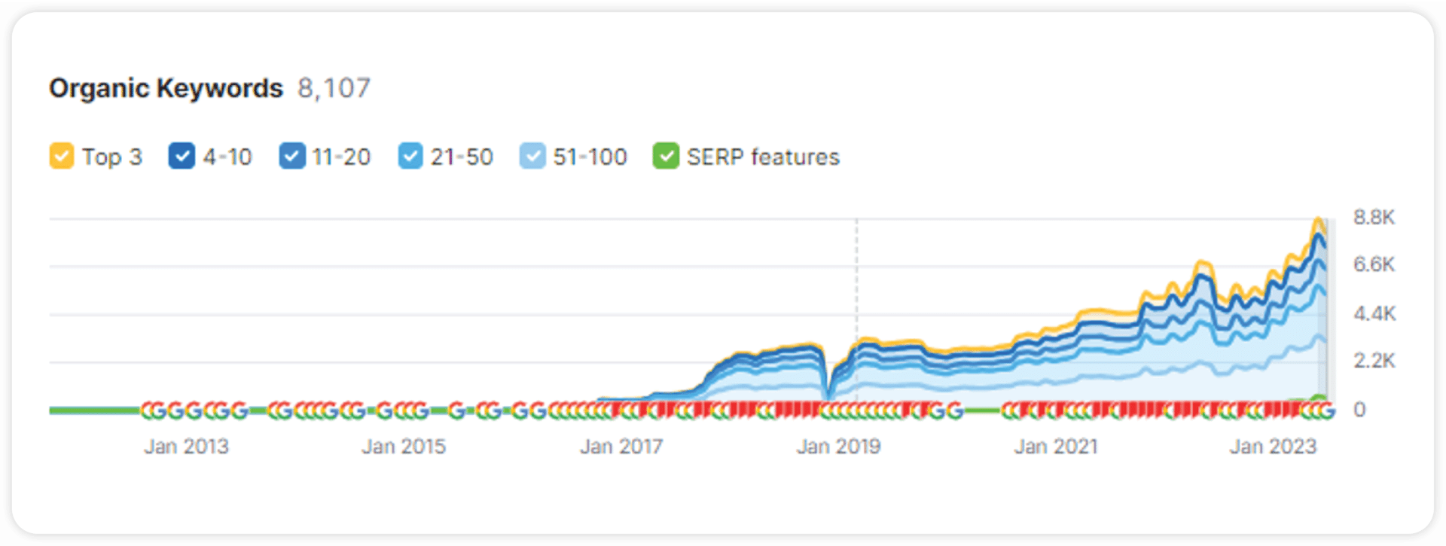
Task: Turn off the SERP features checkbox
Action: [666, 157]
